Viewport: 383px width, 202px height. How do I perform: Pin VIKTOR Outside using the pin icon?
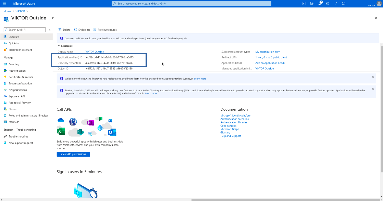click(52, 18)
